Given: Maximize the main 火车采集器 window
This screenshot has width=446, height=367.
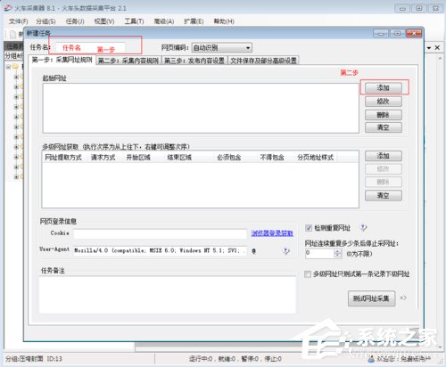Looking at the screenshot, I should click(x=419, y=8).
